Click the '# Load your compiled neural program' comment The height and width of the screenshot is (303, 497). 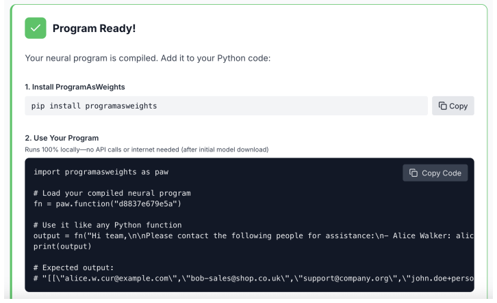(112, 193)
